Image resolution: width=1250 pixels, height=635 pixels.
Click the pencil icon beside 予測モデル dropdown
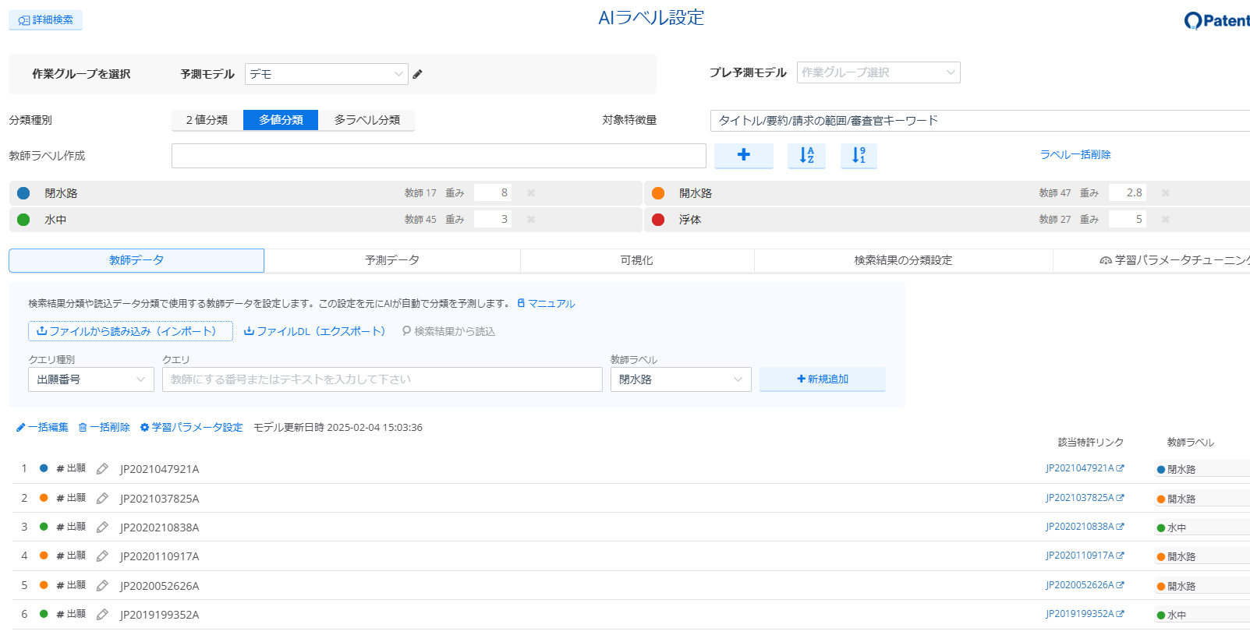(x=417, y=74)
